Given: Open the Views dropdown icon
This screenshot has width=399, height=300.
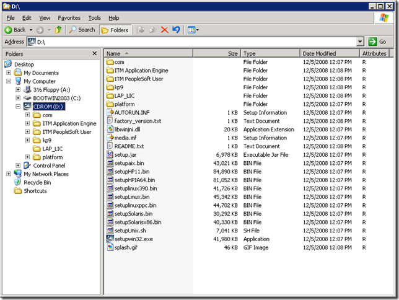Looking at the screenshot, I should coord(193,30).
